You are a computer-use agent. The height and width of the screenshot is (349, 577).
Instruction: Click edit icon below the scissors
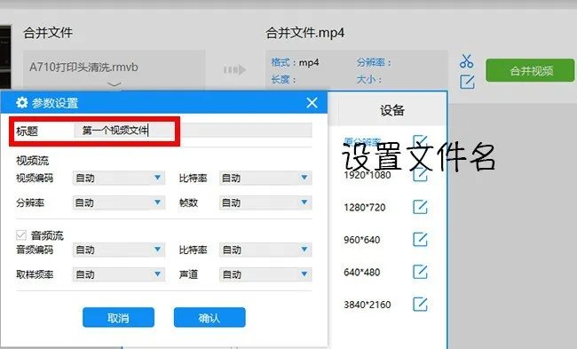[467, 82]
